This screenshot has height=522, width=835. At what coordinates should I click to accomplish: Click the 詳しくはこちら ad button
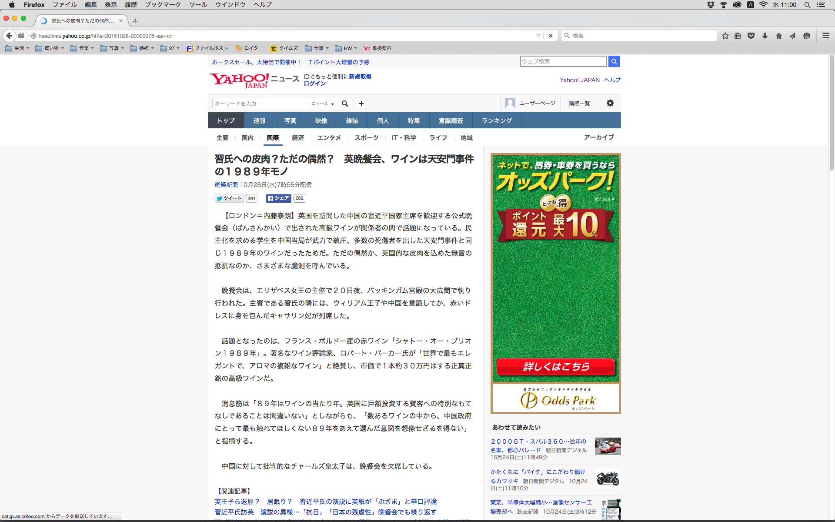pos(555,367)
